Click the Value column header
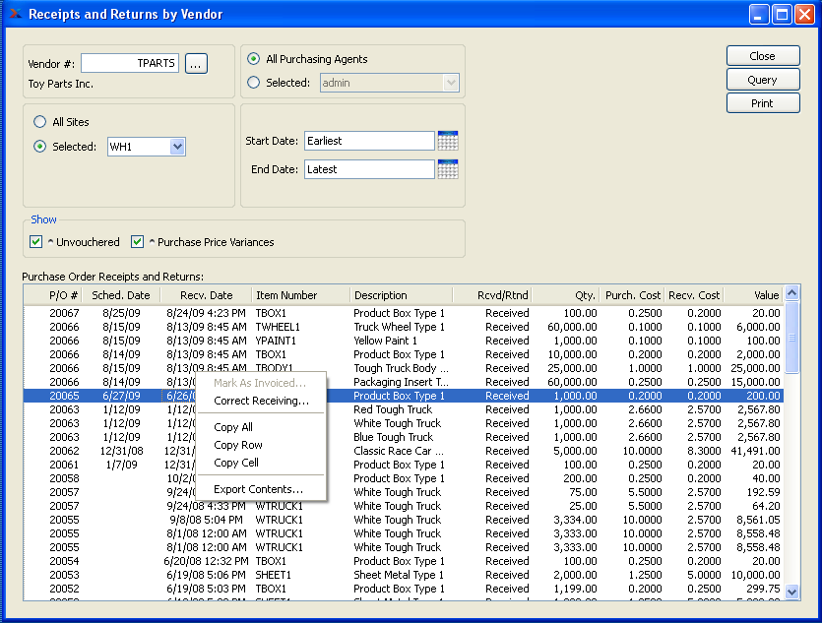The image size is (822, 623). coord(766,295)
